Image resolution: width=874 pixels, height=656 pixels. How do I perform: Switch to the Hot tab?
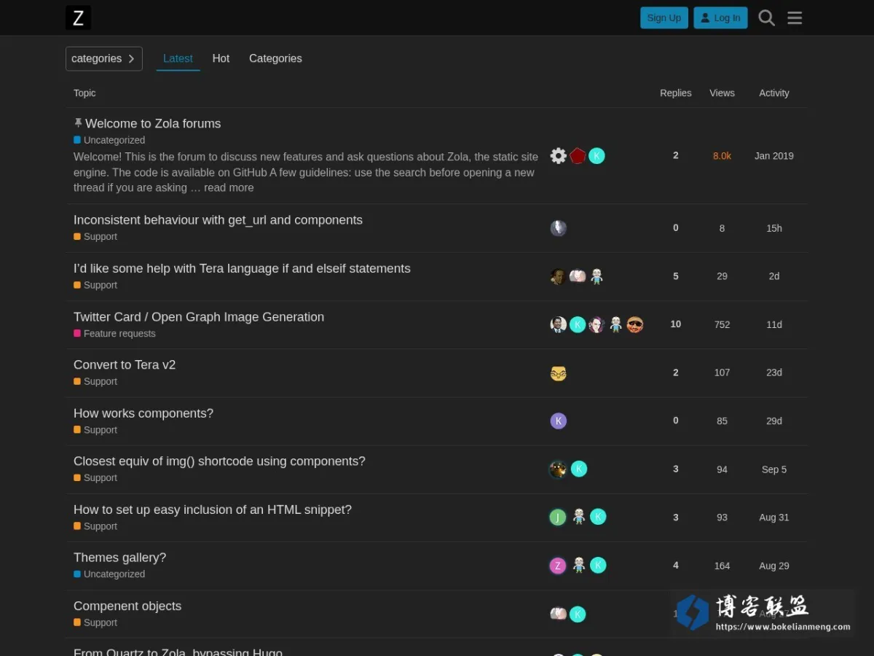[221, 58]
